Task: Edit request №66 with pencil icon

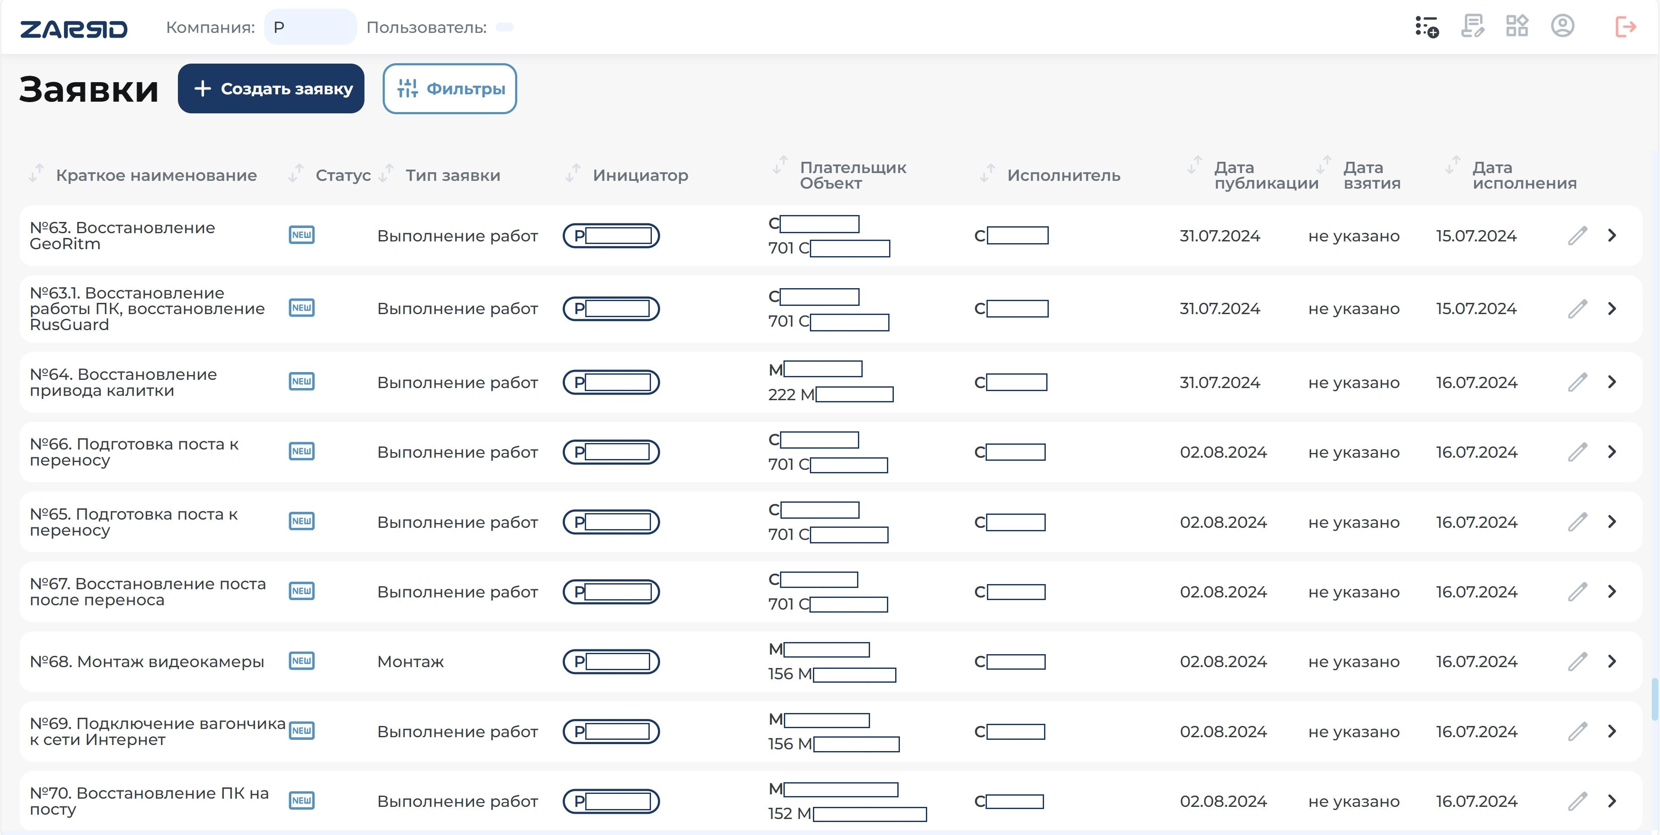Action: 1577,452
